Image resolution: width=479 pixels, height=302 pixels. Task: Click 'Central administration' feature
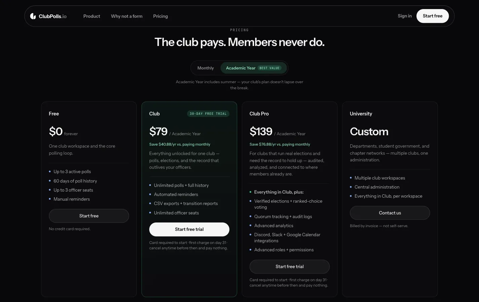coord(377,187)
